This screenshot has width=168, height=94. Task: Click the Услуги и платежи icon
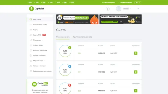coord(31,66)
